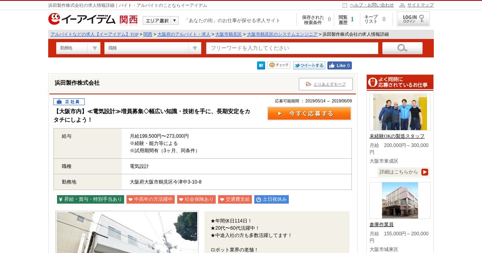Click 交通費支給 tag

tap(235, 199)
